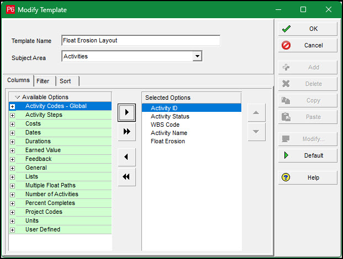Expand the General group

pyautogui.click(x=13, y=168)
